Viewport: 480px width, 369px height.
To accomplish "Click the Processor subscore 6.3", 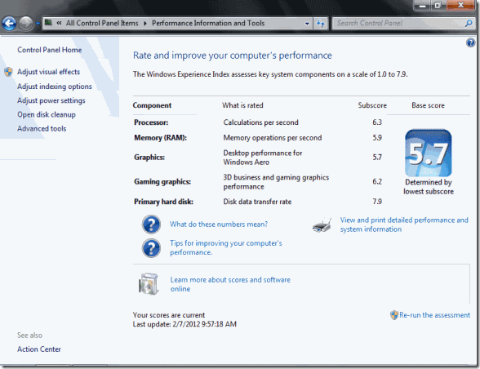I will point(377,122).
